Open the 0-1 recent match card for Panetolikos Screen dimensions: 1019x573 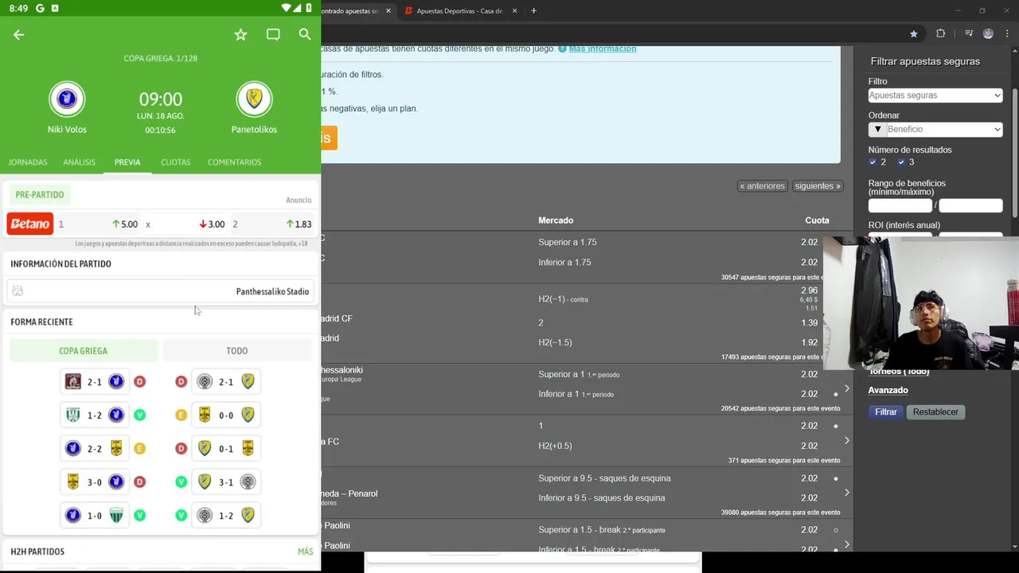[226, 449]
